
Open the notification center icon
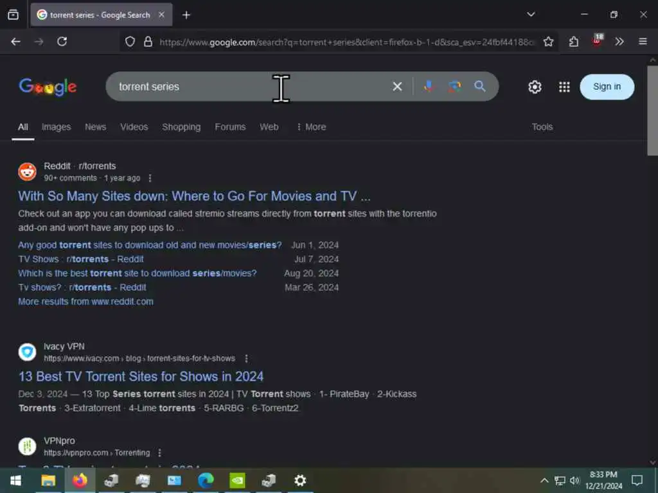(x=637, y=480)
